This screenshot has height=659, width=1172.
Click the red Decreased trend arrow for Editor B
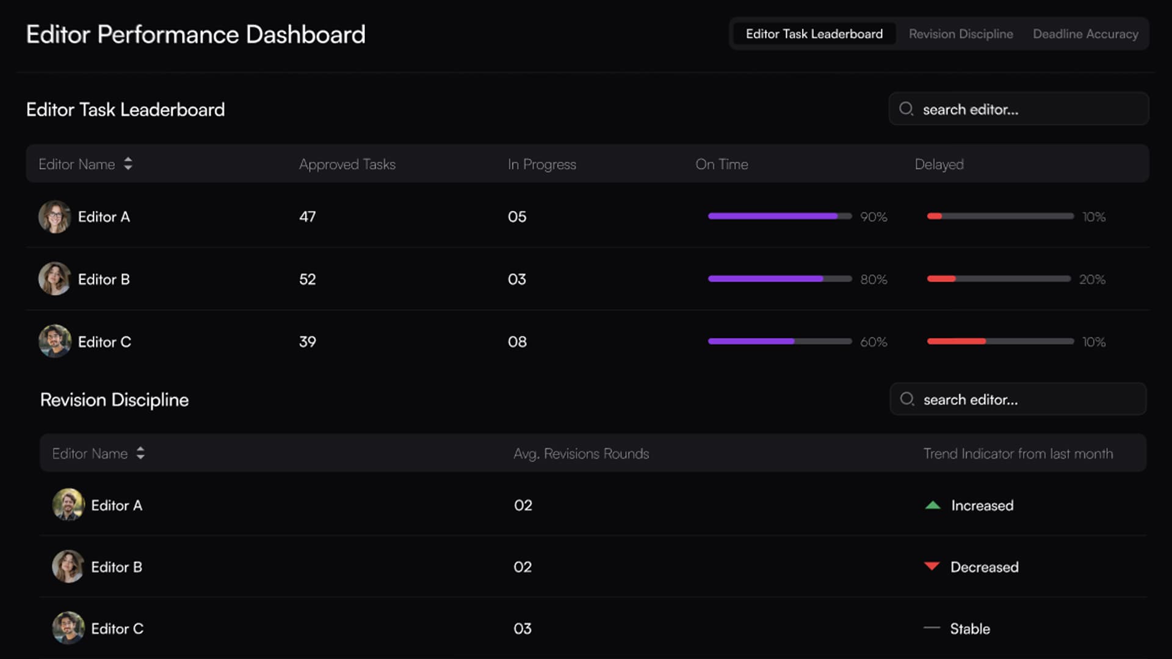tap(933, 567)
